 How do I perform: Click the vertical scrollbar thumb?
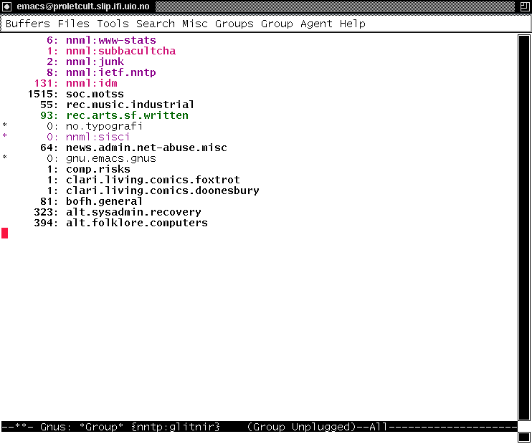524,227
